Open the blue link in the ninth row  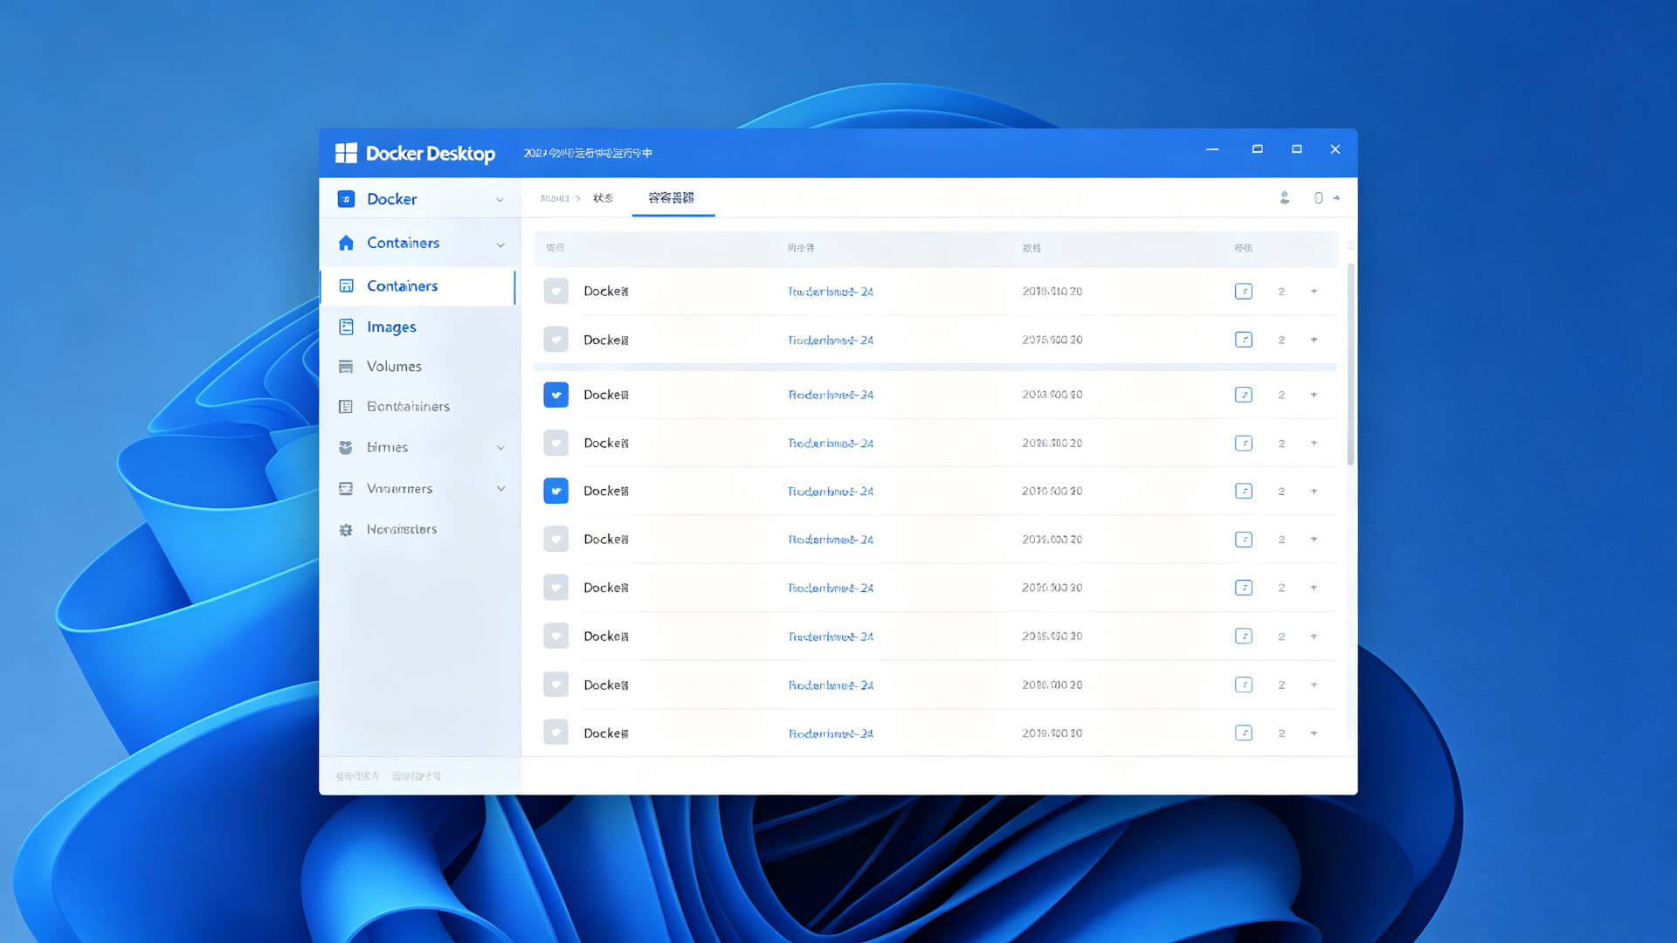[831, 685]
